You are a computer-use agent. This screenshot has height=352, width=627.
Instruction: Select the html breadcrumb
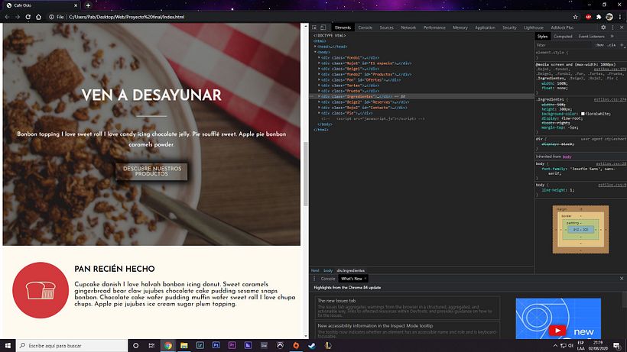pyautogui.click(x=315, y=270)
